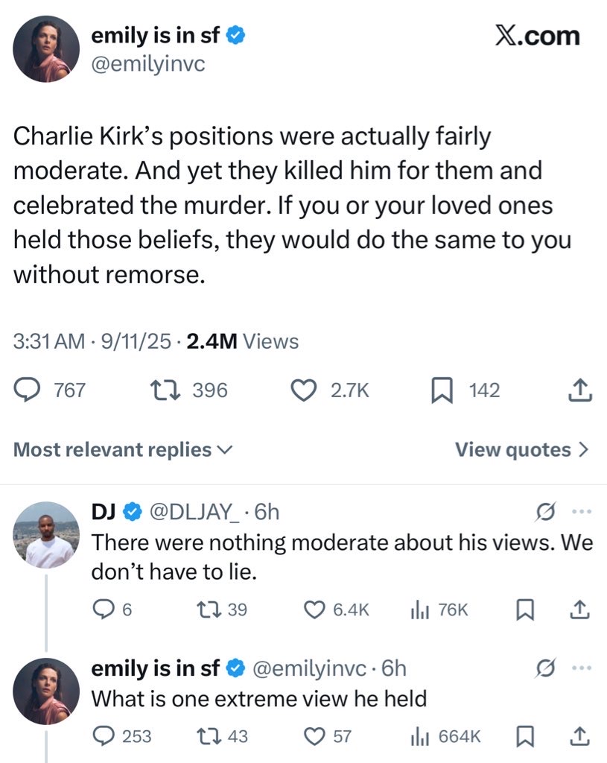Open DJ's profile picture
The width and height of the screenshot is (607, 763).
(x=46, y=534)
